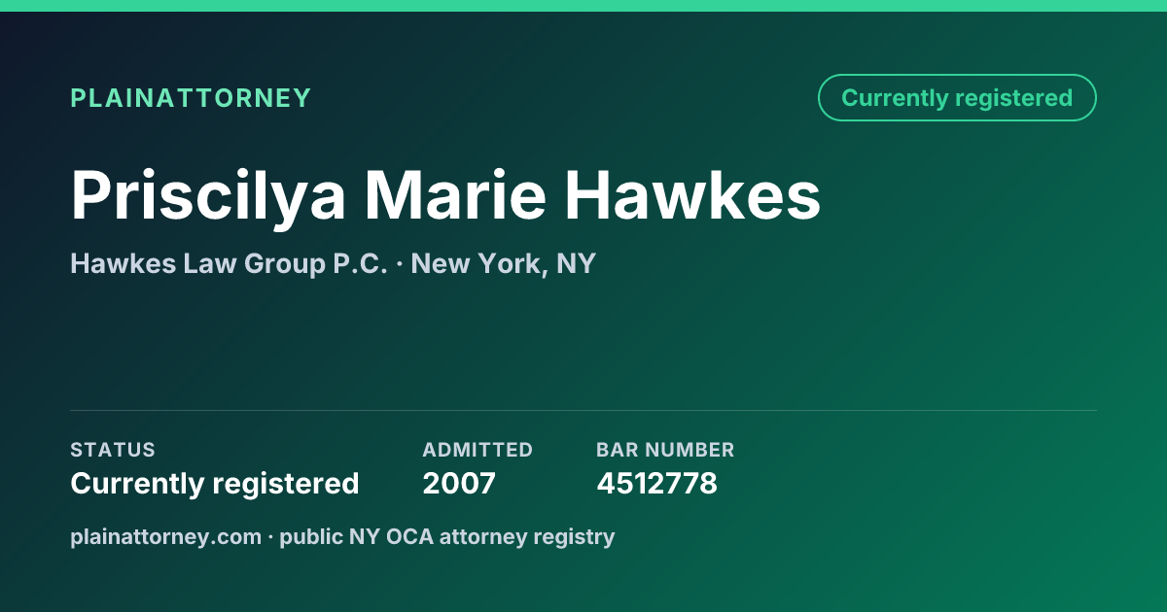Click the New York, NY location text
Screen dimensions: 1167x612
504,263
